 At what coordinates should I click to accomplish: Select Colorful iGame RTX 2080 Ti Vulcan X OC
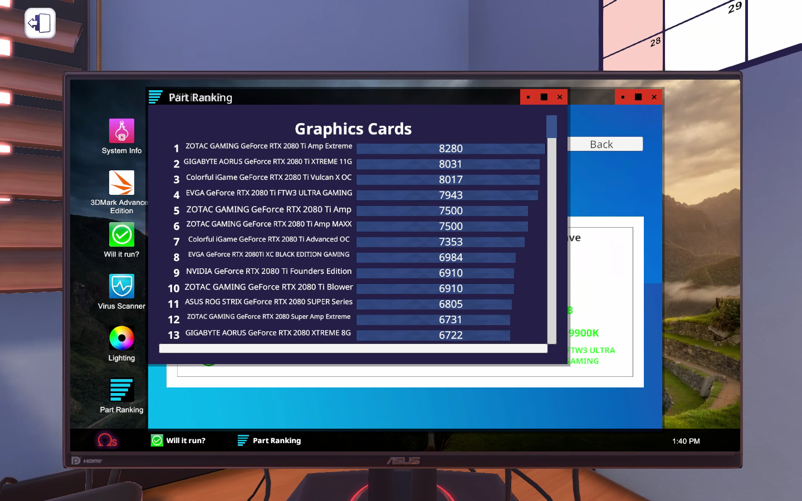point(269,177)
